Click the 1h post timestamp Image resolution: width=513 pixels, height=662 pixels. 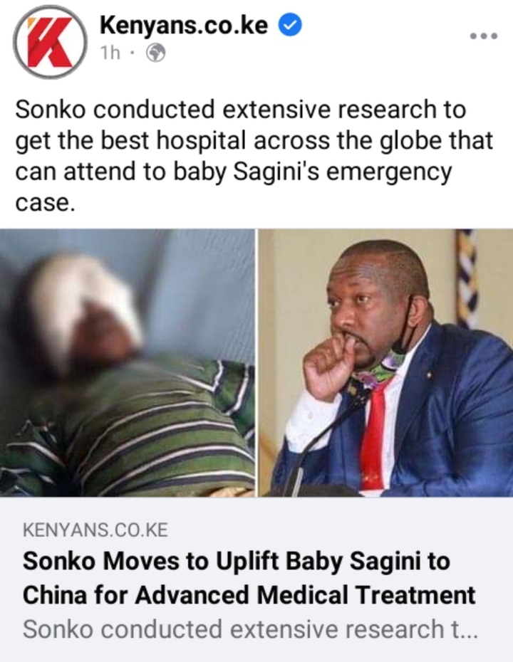(x=110, y=53)
